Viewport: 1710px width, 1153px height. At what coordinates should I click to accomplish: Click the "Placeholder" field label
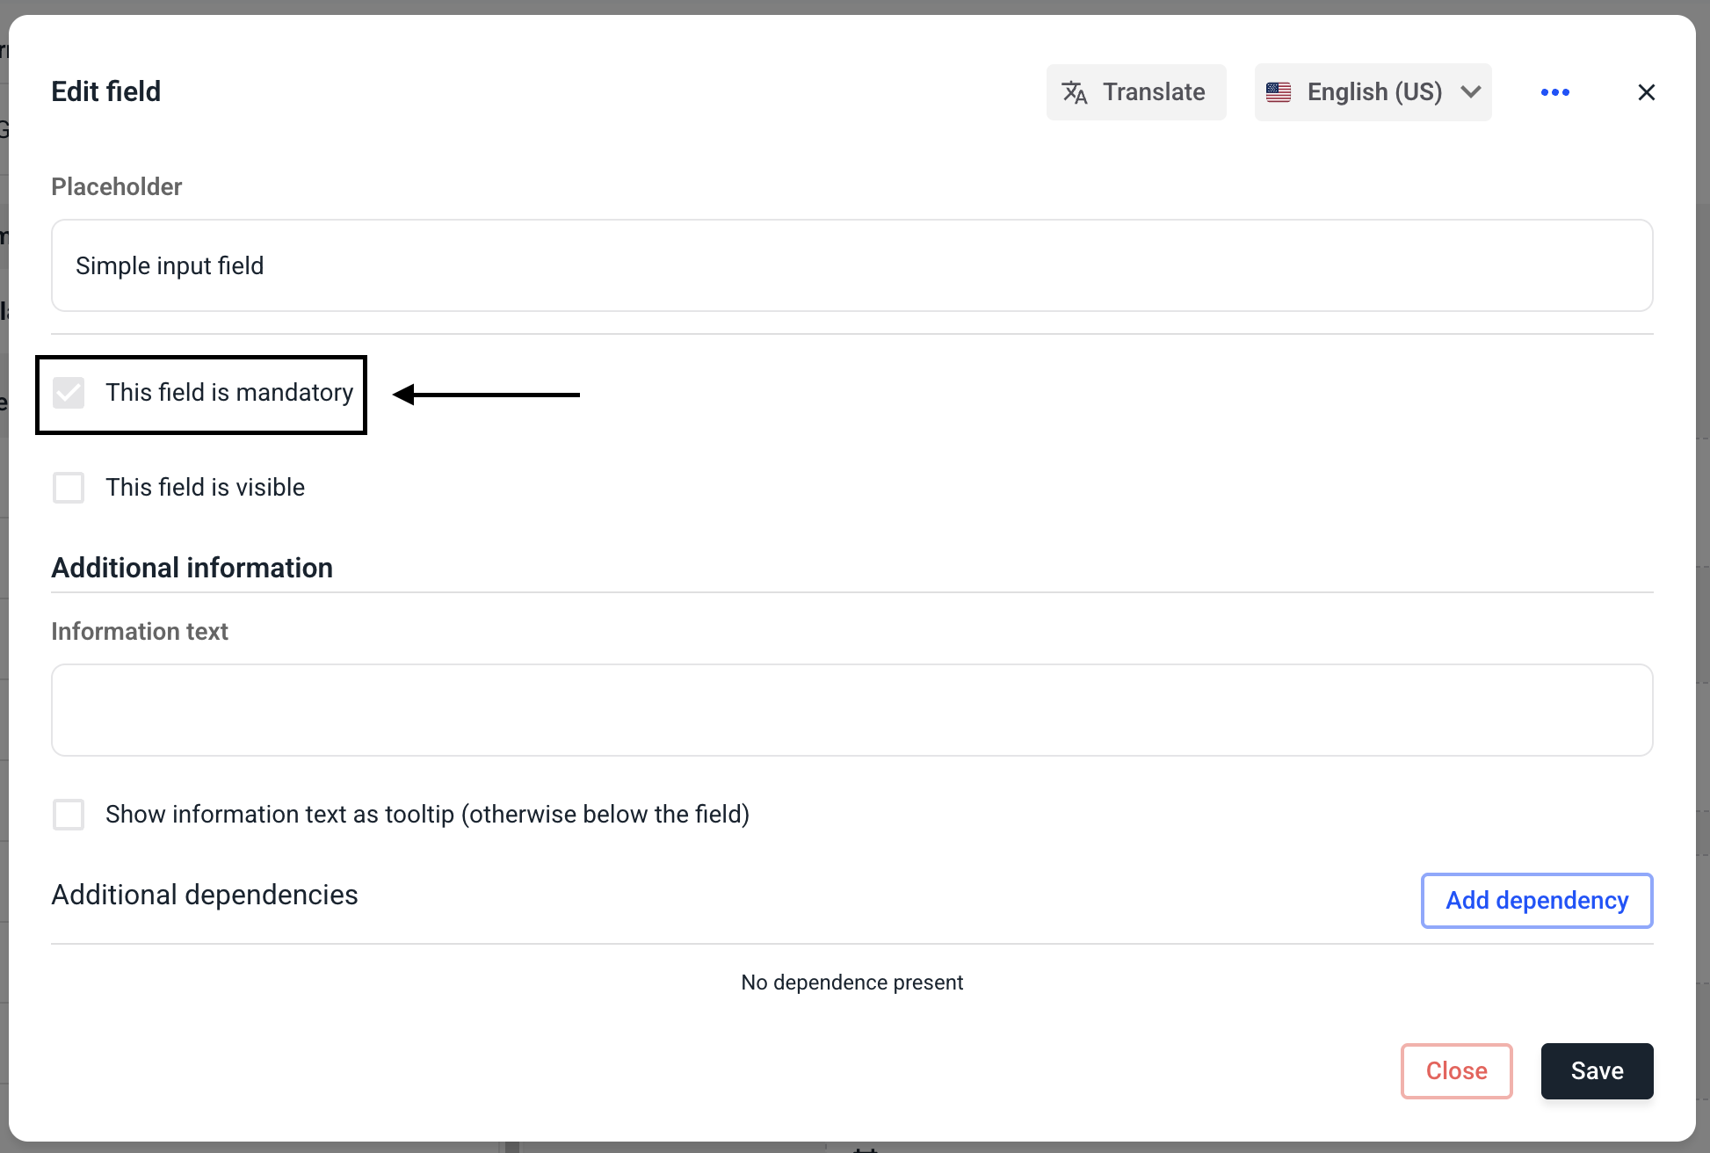point(116,186)
